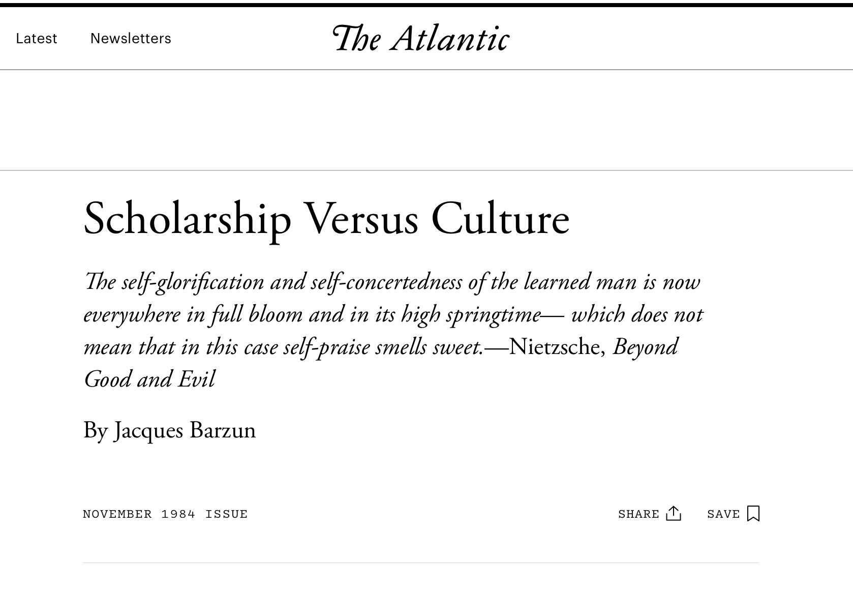Click the word 'everywhere' in the epigraph

pyautogui.click(x=132, y=315)
